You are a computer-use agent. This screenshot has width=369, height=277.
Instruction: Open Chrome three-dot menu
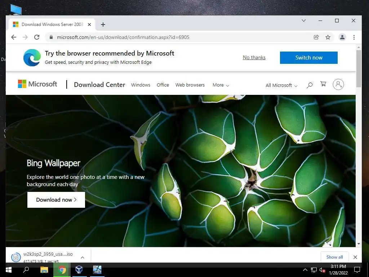354,37
